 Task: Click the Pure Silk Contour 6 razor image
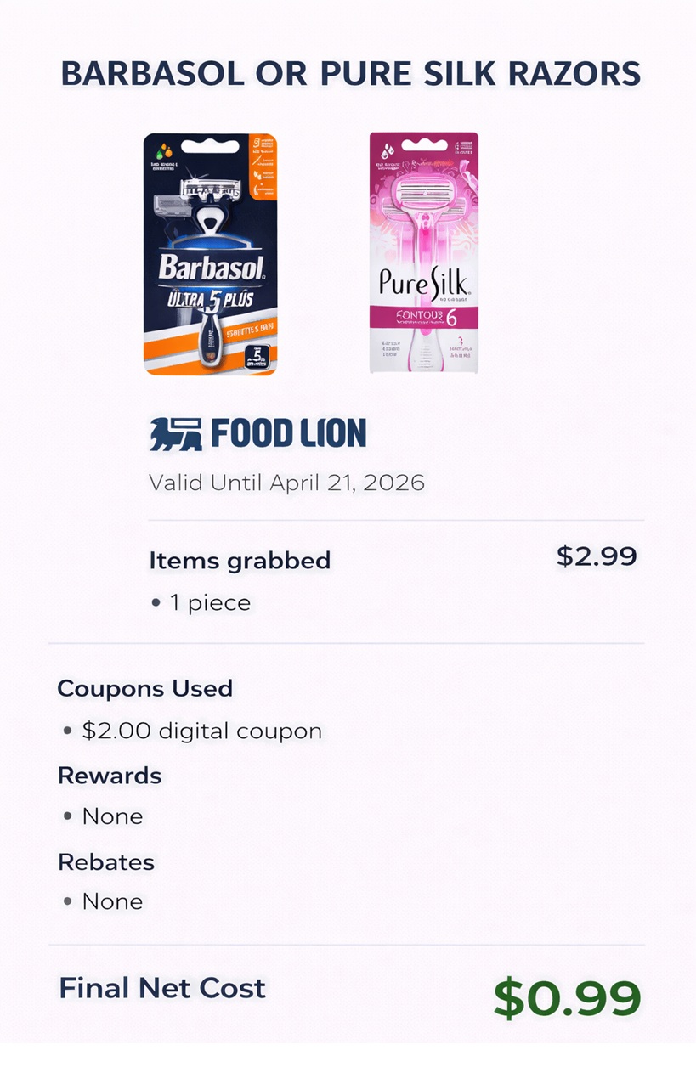pos(423,252)
